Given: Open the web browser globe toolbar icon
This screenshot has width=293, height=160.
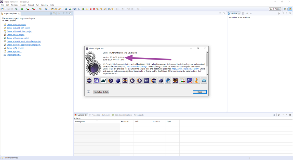Looking at the screenshot, I should pyautogui.click(x=66, y=9).
